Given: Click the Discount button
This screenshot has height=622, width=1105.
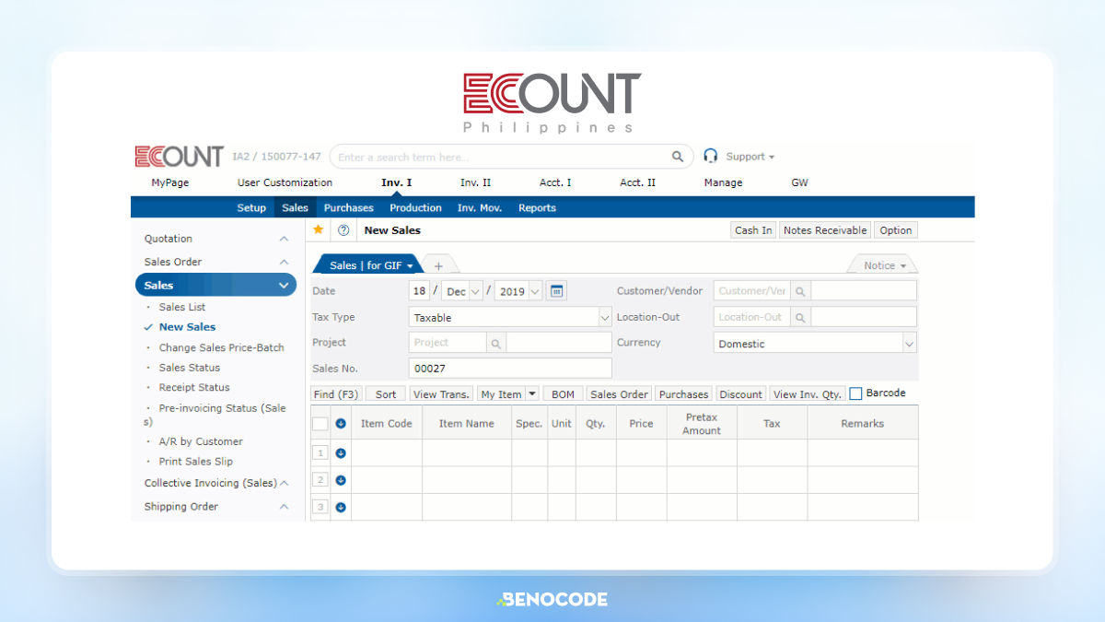Looking at the screenshot, I should [740, 393].
